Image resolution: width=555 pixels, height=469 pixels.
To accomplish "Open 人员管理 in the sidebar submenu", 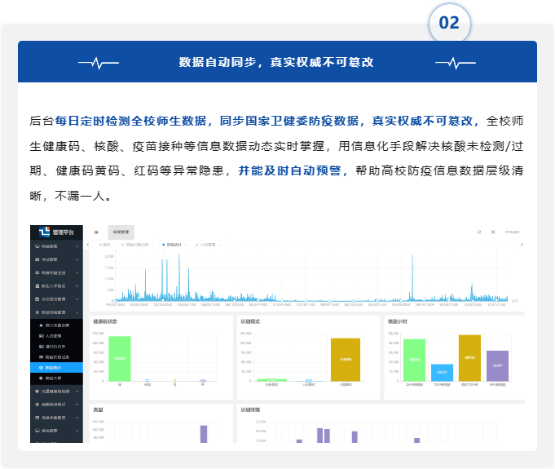I will [57, 335].
